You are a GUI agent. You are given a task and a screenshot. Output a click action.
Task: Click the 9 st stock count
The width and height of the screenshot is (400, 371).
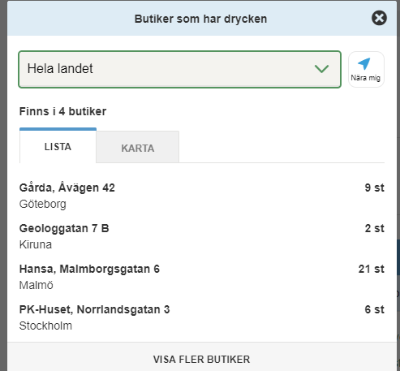tap(374, 188)
